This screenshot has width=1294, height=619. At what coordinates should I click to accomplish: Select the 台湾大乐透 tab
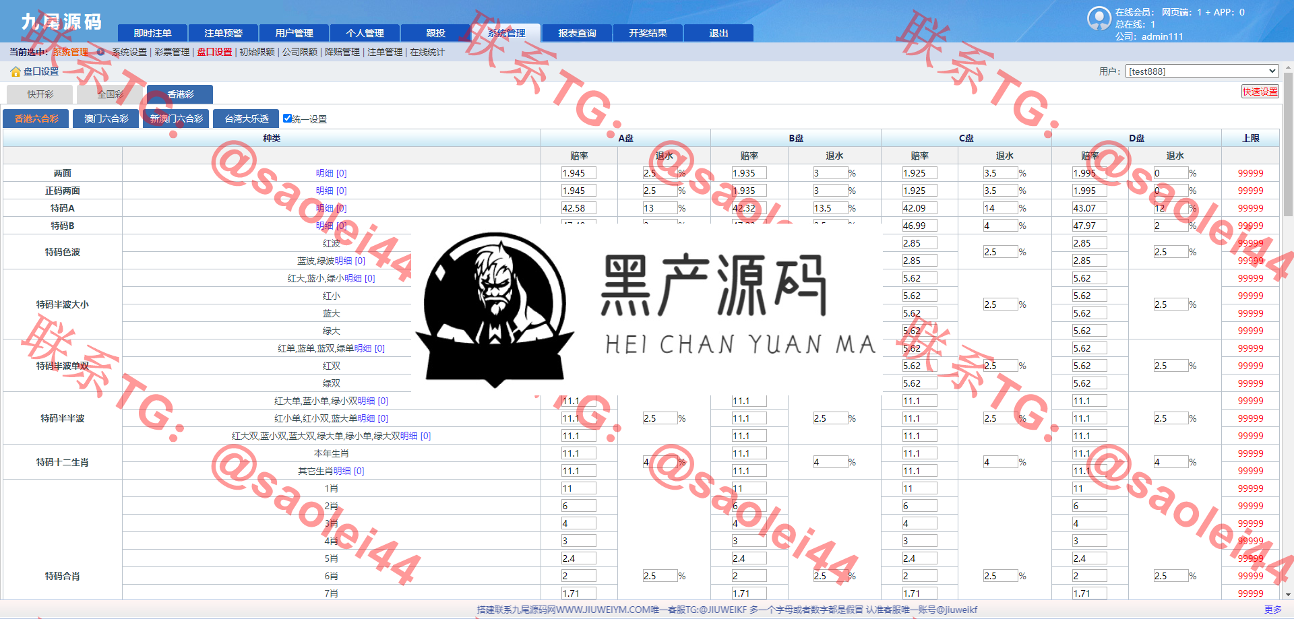coord(246,119)
